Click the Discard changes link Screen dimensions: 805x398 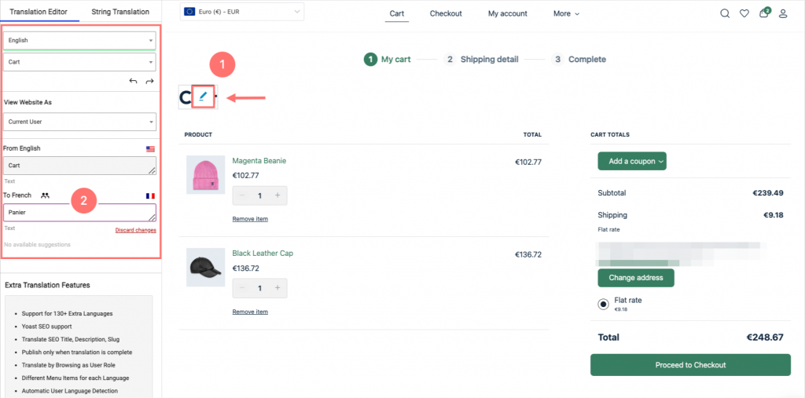[x=135, y=230]
